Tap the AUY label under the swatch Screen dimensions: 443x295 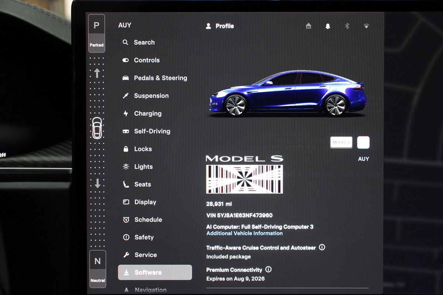click(364, 159)
